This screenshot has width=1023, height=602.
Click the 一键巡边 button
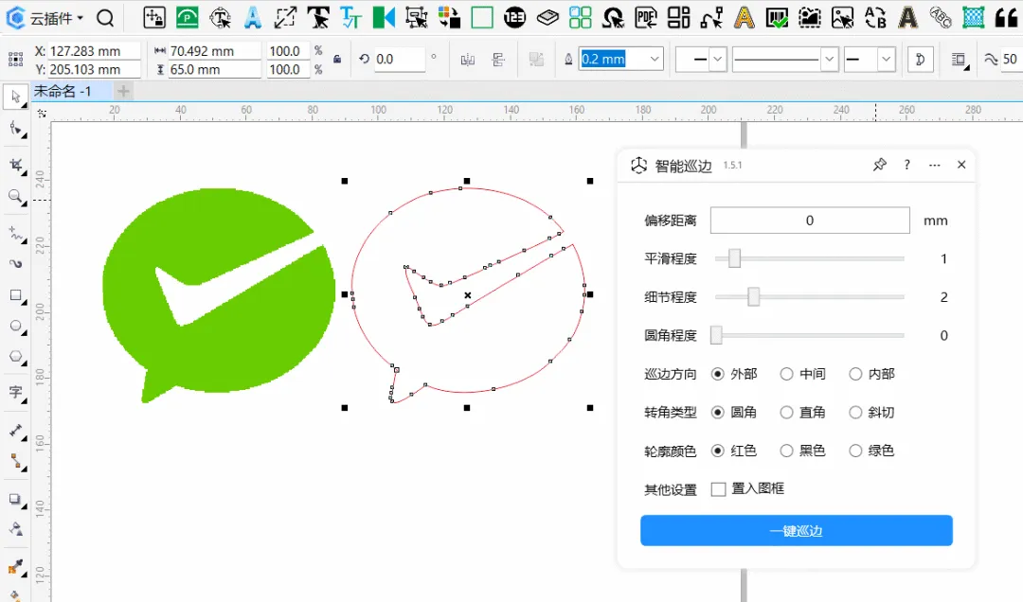point(797,531)
